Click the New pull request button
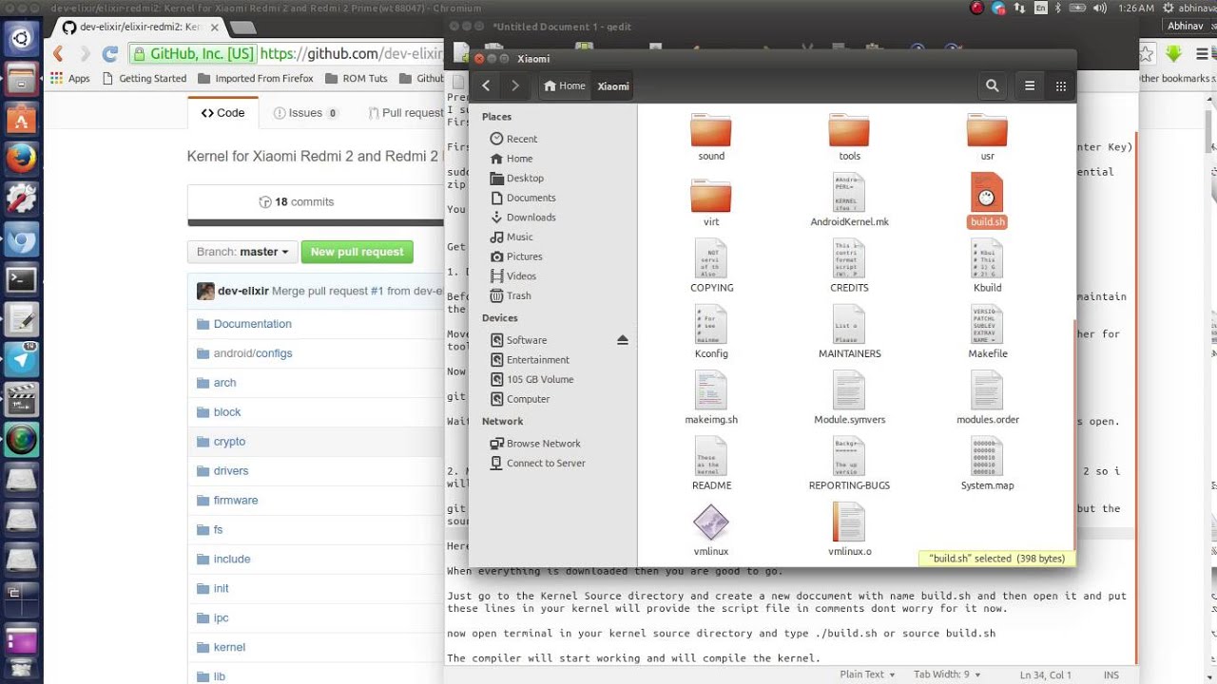 pos(357,252)
